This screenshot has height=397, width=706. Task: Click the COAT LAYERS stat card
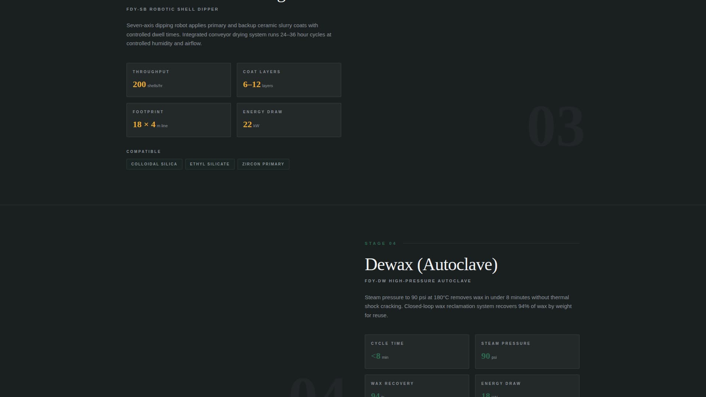[x=289, y=80]
